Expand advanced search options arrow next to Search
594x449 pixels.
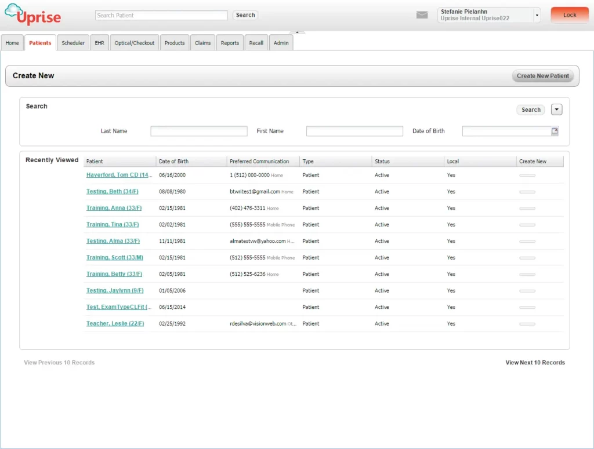(556, 109)
